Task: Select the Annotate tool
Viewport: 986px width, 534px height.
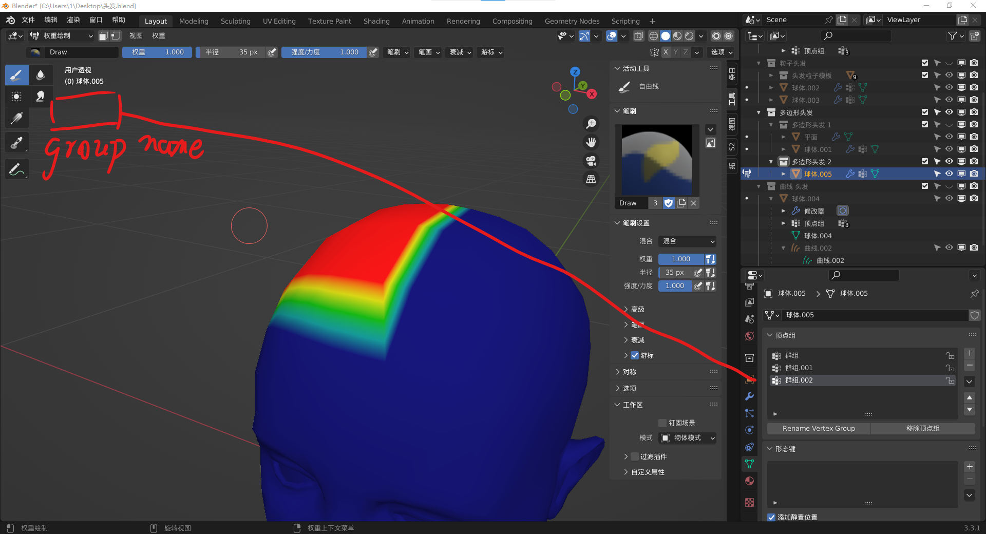Action: click(x=16, y=169)
